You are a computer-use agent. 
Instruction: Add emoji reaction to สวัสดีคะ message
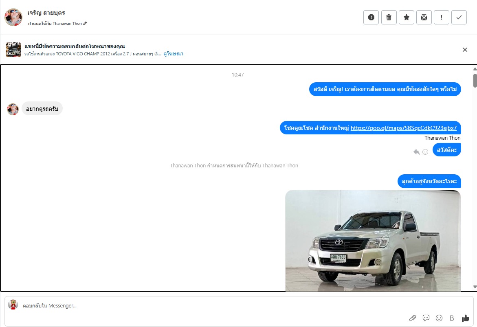[x=425, y=152]
